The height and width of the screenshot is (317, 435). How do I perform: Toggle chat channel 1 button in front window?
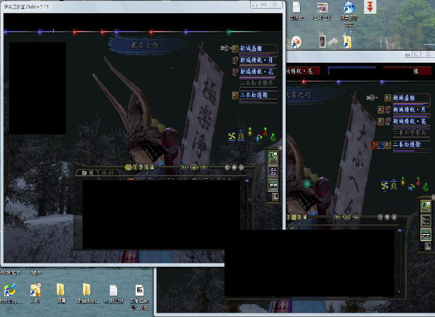pyautogui.click(x=135, y=167)
